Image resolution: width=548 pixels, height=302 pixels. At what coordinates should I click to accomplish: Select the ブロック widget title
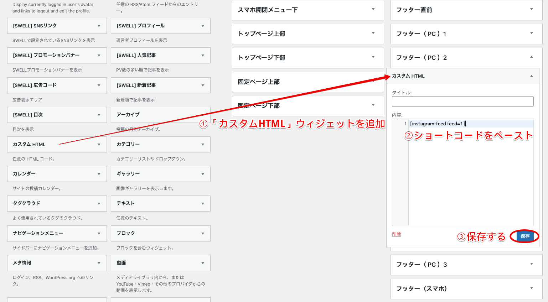[x=126, y=233]
